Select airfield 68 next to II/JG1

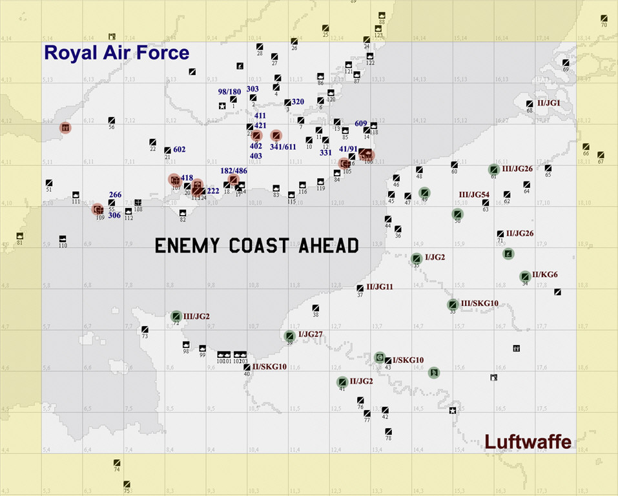530,104
